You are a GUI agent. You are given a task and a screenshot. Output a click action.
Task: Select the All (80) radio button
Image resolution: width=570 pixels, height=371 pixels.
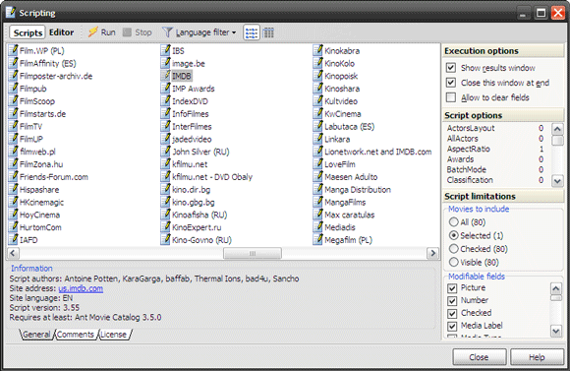click(453, 222)
